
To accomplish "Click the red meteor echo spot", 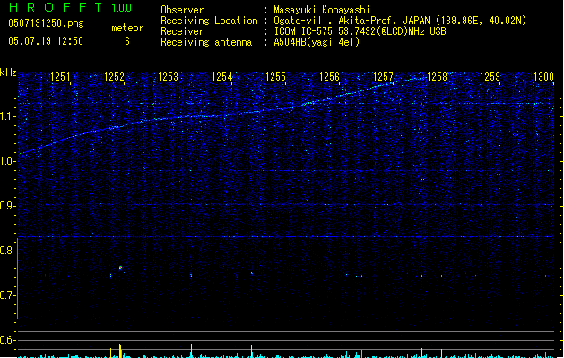I will click(x=120, y=267).
